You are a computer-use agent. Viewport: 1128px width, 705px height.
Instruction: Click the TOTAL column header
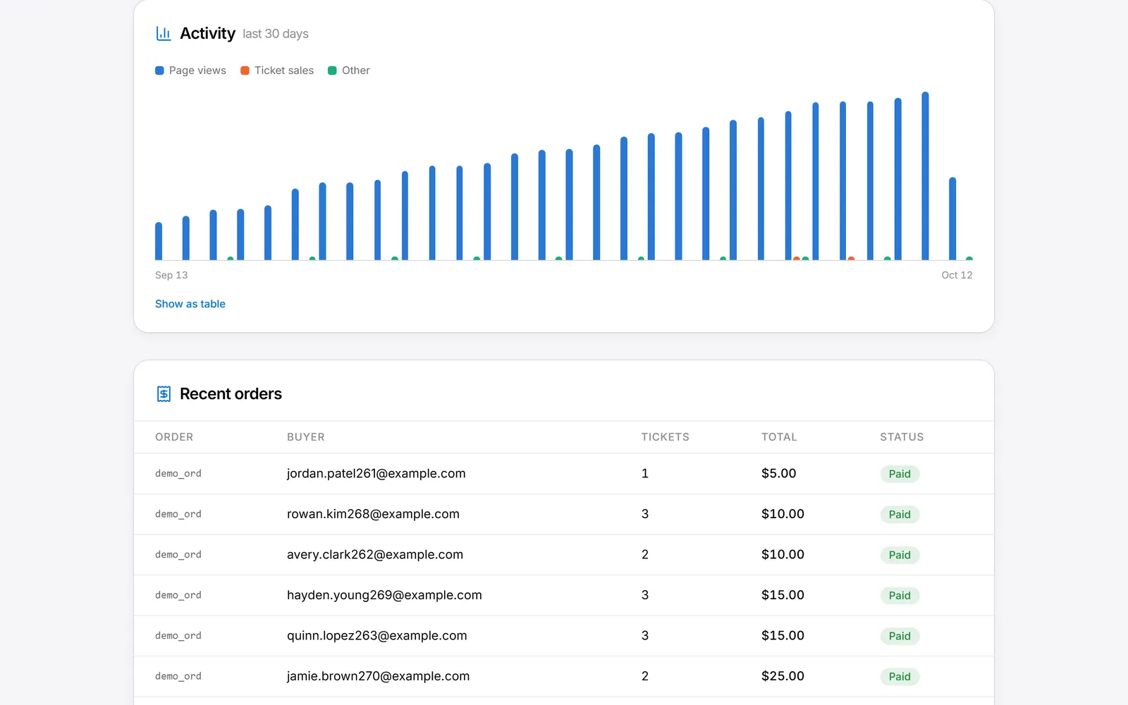click(779, 437)
